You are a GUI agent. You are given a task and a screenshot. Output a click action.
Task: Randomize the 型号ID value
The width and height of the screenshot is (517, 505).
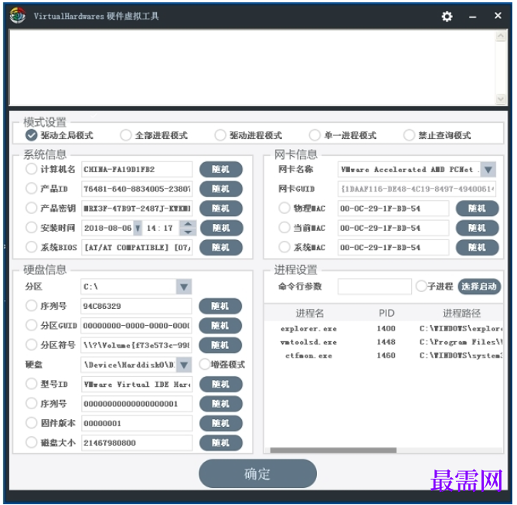pos(220,384)
